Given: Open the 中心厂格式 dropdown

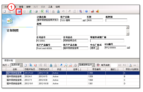Looking at the screenshot, I should (x=97, y=48).
